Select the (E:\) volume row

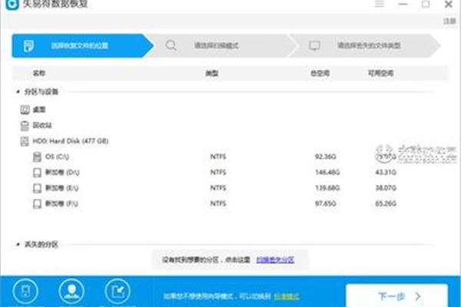point(229,188)
